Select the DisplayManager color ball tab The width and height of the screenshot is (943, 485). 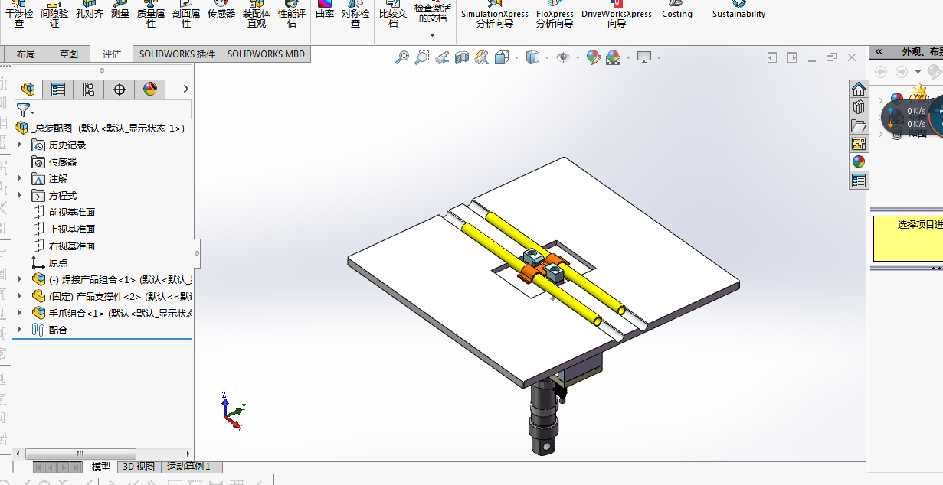click(x=150, y=90)
